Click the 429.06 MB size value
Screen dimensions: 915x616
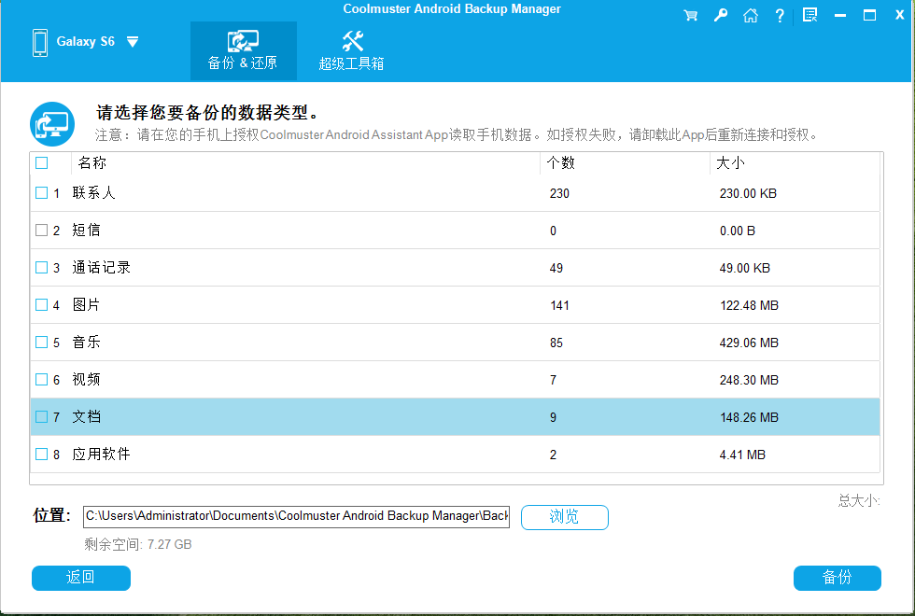[749, 343]
